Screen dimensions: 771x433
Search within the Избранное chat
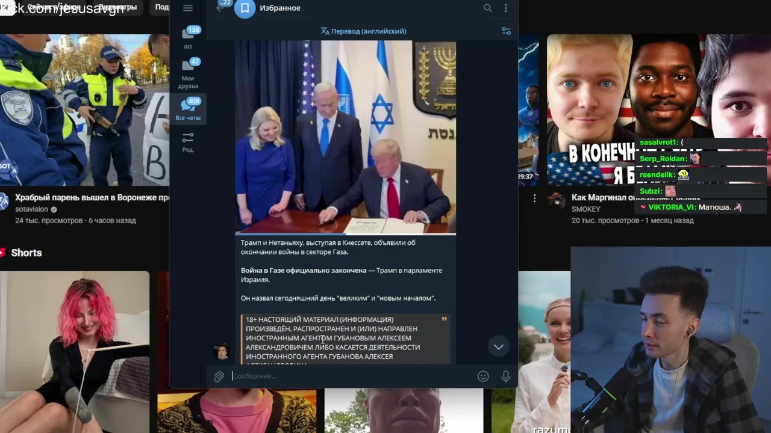pos(488,8)
